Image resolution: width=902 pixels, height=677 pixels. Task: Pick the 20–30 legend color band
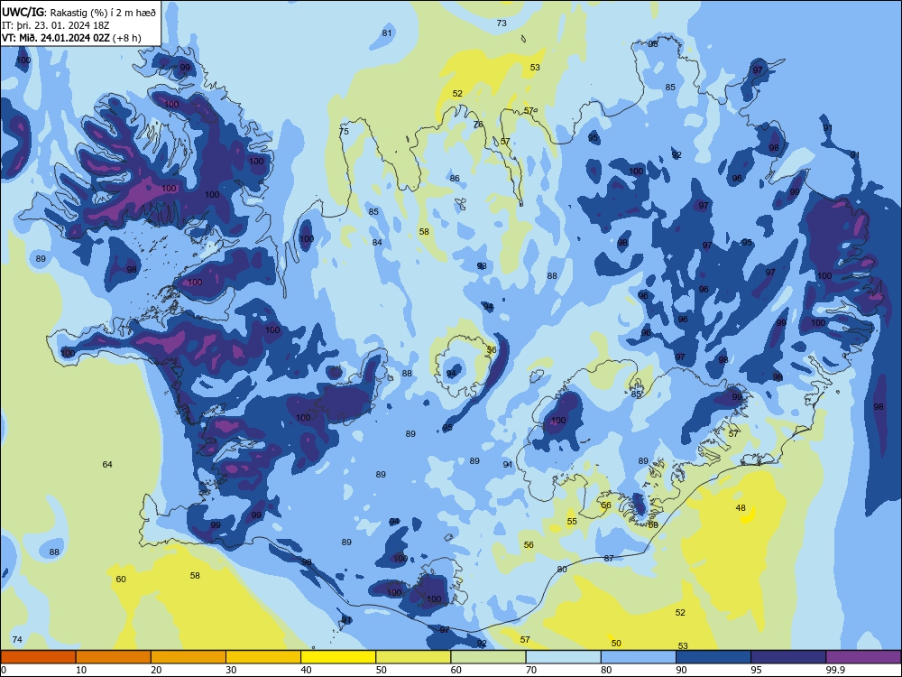pos(189,657)
